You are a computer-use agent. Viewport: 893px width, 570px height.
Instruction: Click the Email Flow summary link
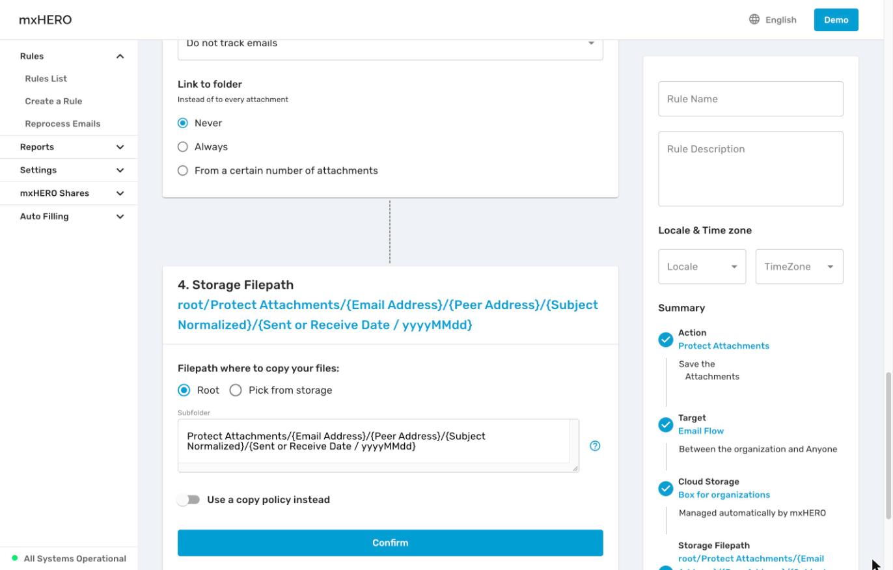[700, 431]
